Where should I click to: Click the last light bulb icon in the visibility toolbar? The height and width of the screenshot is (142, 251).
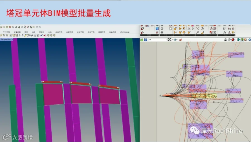point(54,35)
